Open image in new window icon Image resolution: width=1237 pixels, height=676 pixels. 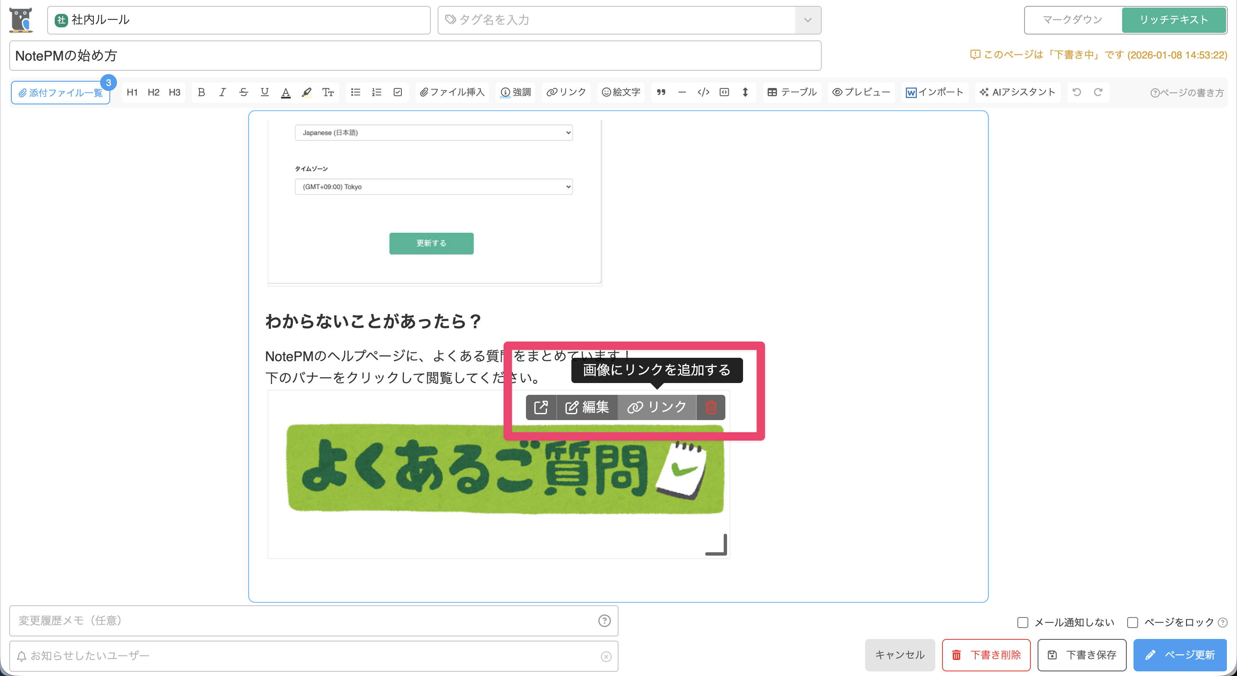tap(541, 407)
